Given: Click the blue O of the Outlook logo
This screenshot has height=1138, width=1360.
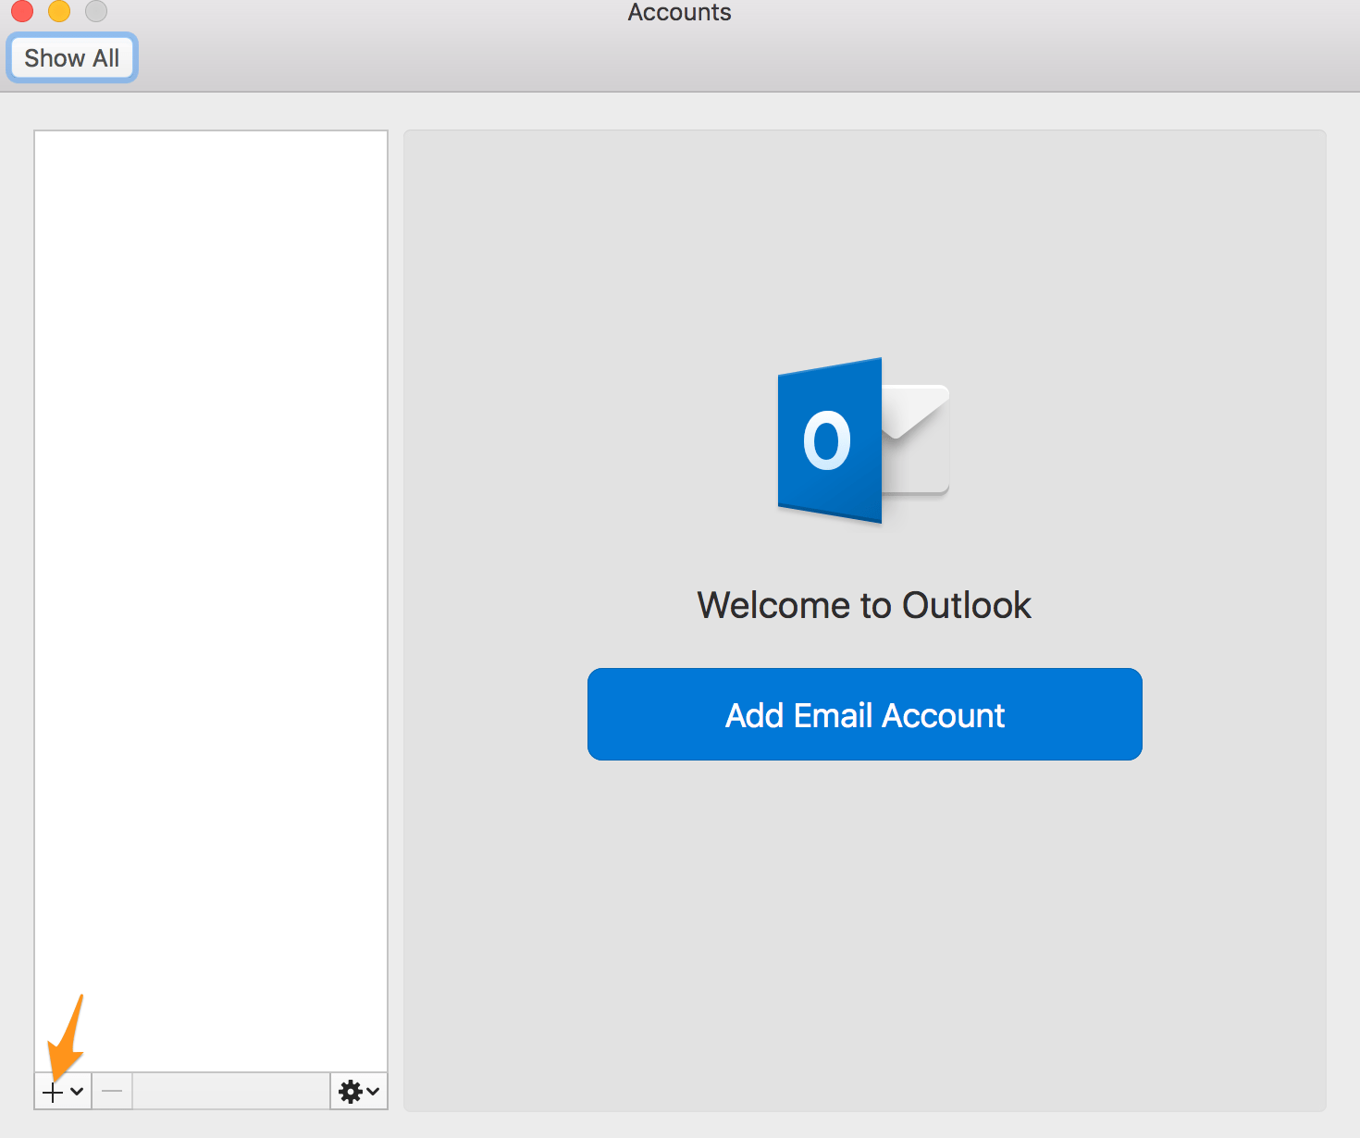Looking at the screenshot, I should click(x=827, y=441).
